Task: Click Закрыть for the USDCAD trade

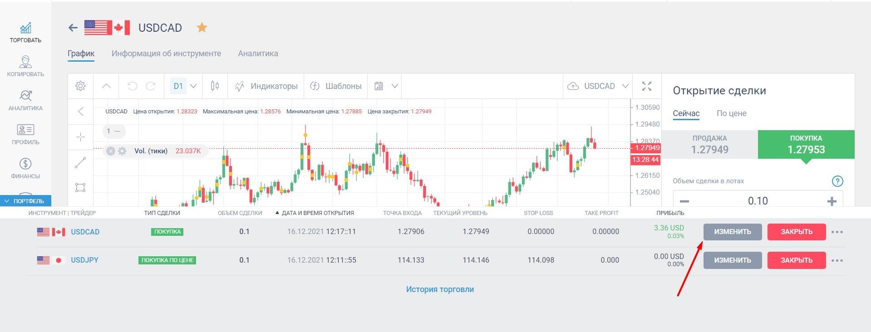Action: pyautogui.click(x=797, y=232)
